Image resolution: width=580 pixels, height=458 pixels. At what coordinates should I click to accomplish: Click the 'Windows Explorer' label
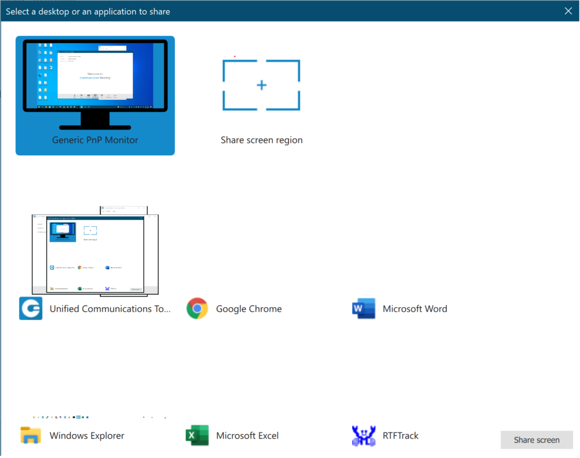tap(87, 436)
